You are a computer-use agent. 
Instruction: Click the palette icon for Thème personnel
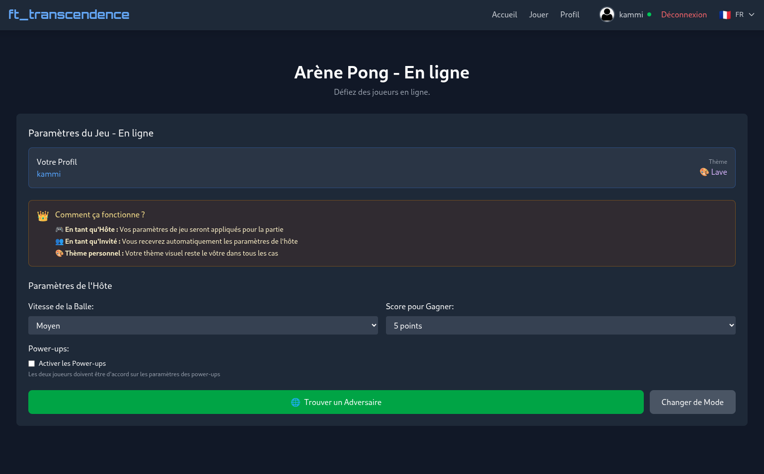(x=59, y=253)
